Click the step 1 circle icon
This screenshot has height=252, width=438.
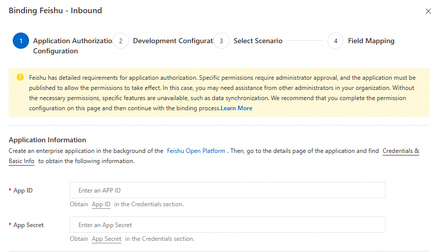tap(21, 41)
